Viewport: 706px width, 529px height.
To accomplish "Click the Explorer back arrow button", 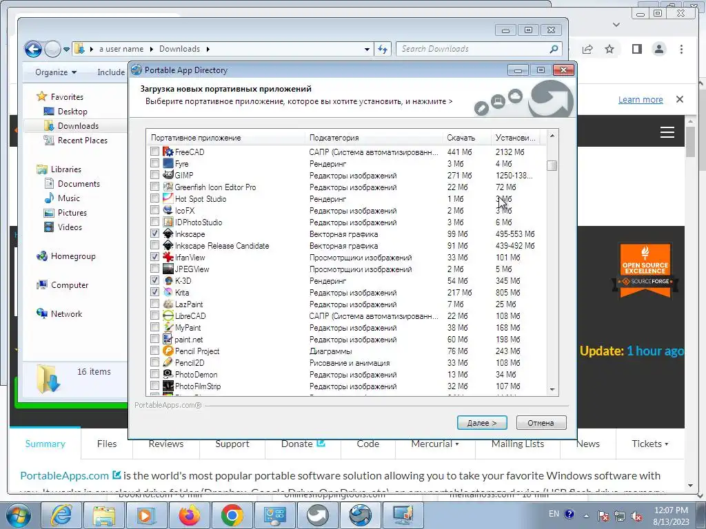I will click(33, 49).
